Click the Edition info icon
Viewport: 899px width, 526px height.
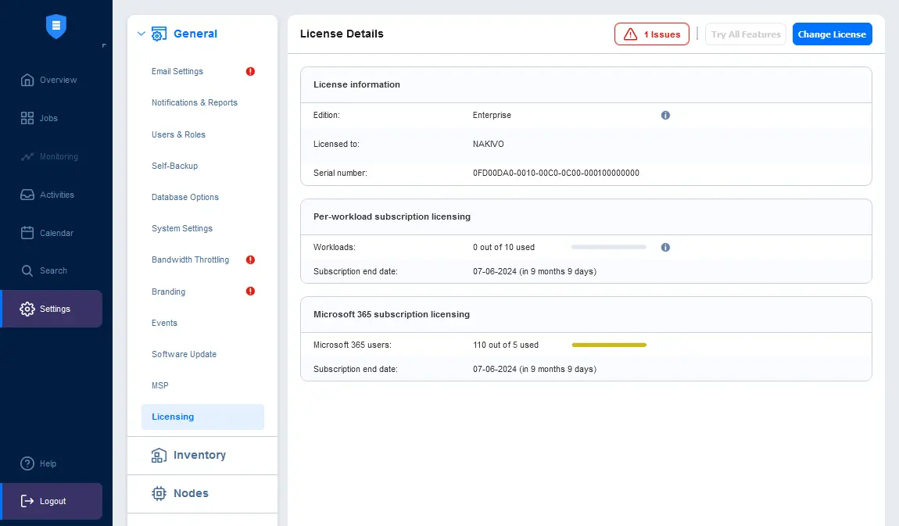[x=665, y=115]
